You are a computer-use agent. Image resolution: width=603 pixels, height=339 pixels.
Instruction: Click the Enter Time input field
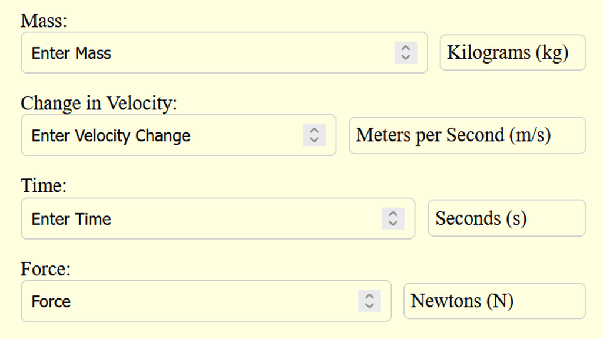pyautogui.click(x=200, y=219)
